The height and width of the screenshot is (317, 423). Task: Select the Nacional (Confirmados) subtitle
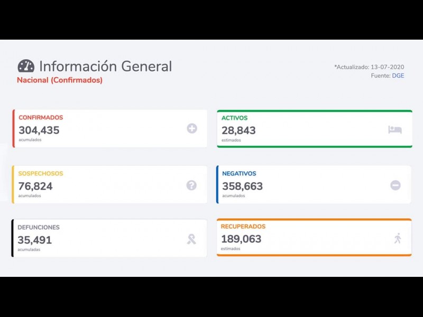click(x=60, y=80)
